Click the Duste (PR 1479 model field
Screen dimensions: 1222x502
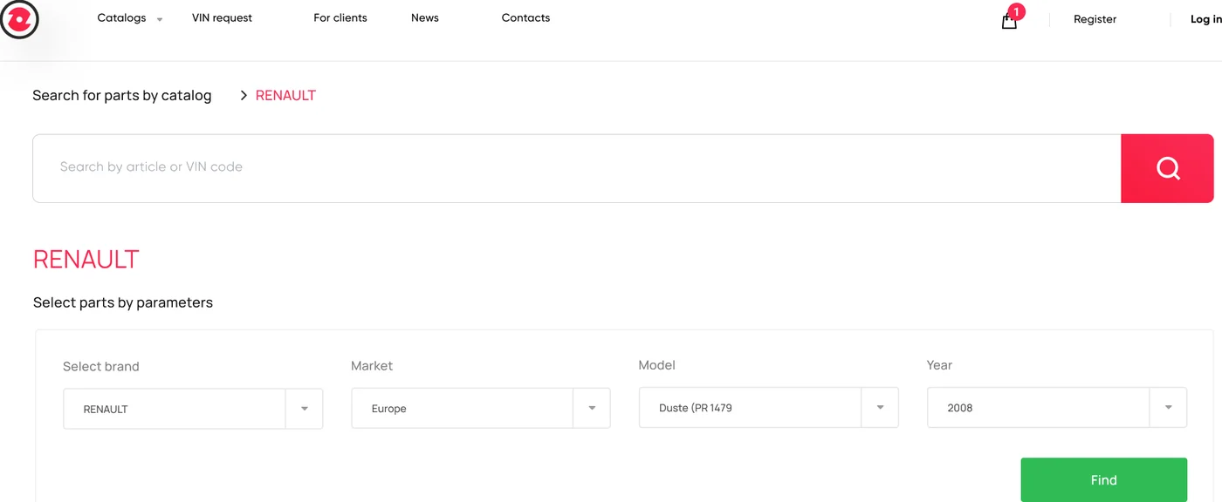768,407
